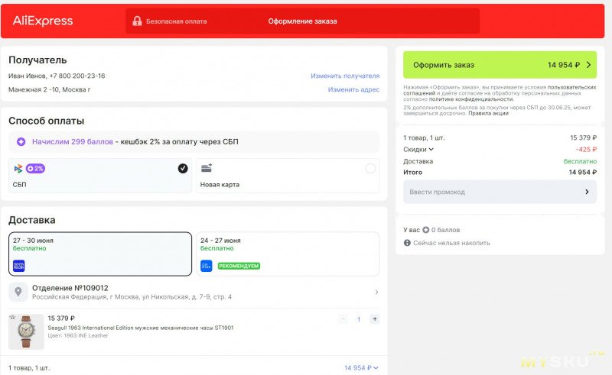612x375 pixels.
Task: Click the points coin icon beside '0 баллов'
Action: [426, 230]
